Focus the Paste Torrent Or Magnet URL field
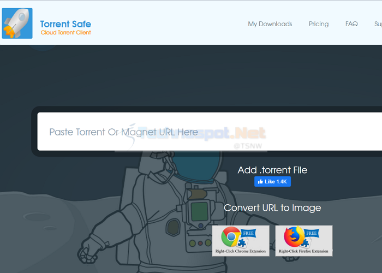 coord(210,132)
